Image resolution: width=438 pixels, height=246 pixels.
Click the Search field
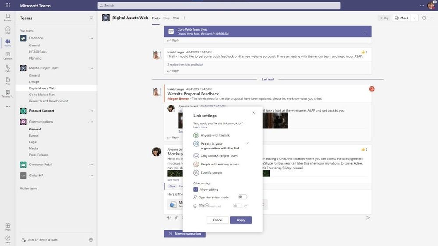click(x=219, y=6)
